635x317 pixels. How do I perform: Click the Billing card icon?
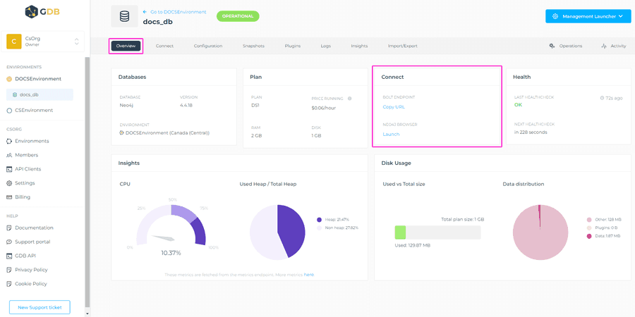coord(9,197)
